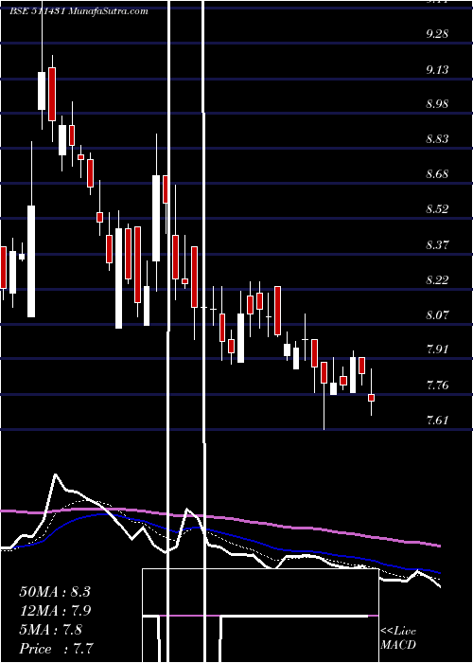Click the 50MA : 8.3 readout
473x663 pixels.
(x=55, y=592)
